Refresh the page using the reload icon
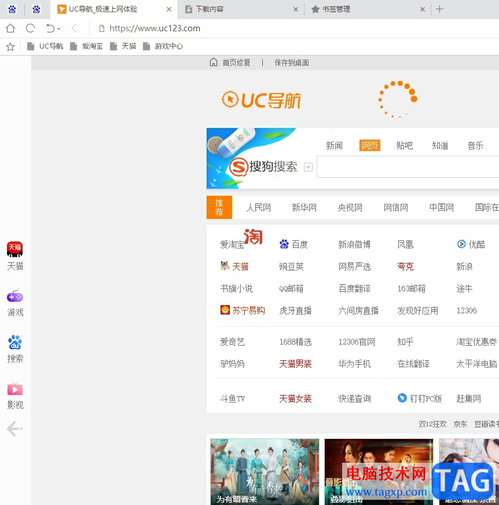This screenshot has width=499, height=505. click(30, 28)
